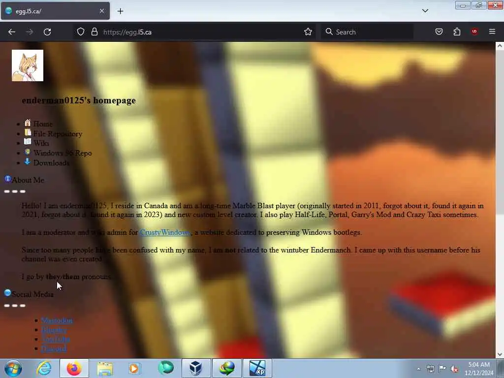This screenshot has width=504, height=378.
Task: Click the globe icon beside Windows 96 Repo
Action: [28, 152]
